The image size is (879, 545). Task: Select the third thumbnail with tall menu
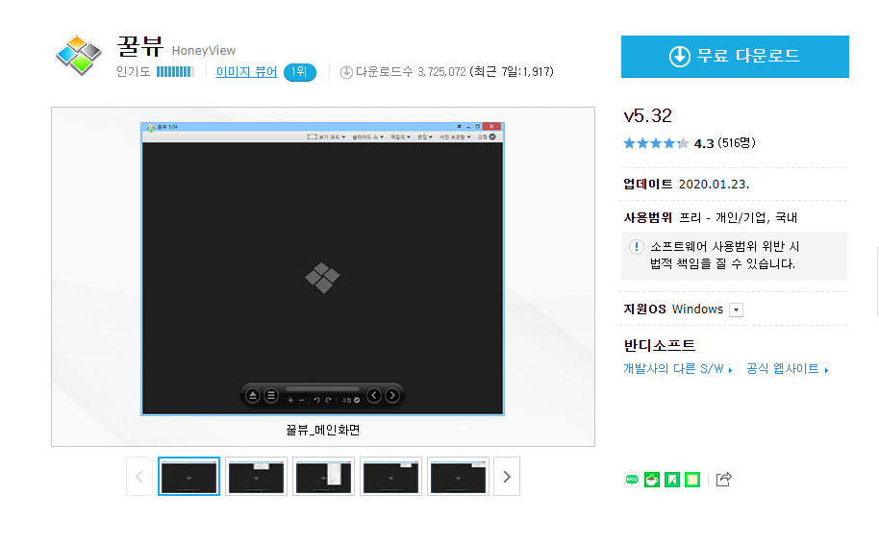coord(323,477)
